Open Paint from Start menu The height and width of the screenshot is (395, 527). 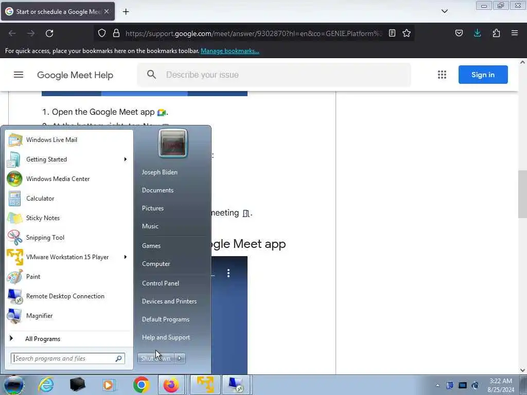click(x=69, y=276)
